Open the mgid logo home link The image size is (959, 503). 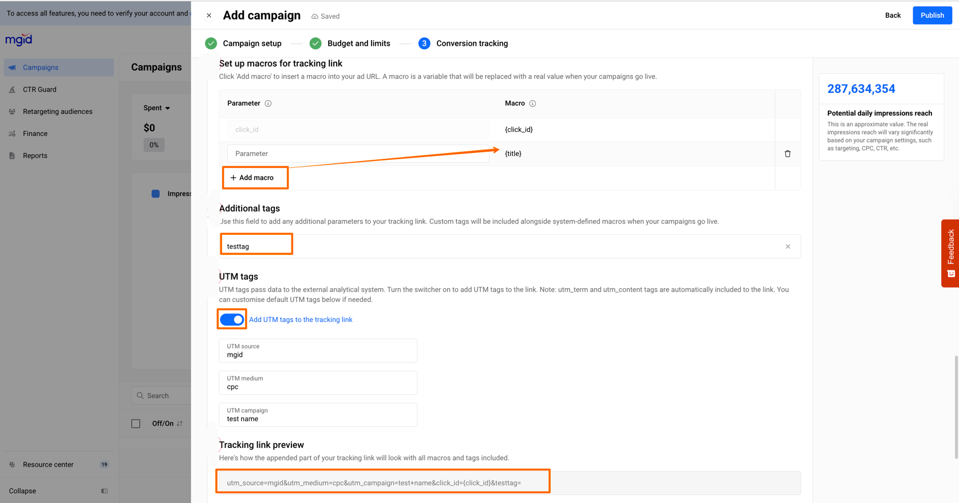pyautogui.click(x=19, y=40)
